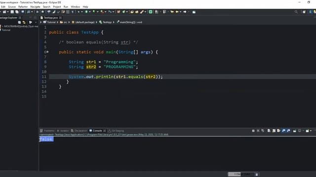Open the Coverage dropdown arrow
Screen dimensions: 316x177
point(98,12)
